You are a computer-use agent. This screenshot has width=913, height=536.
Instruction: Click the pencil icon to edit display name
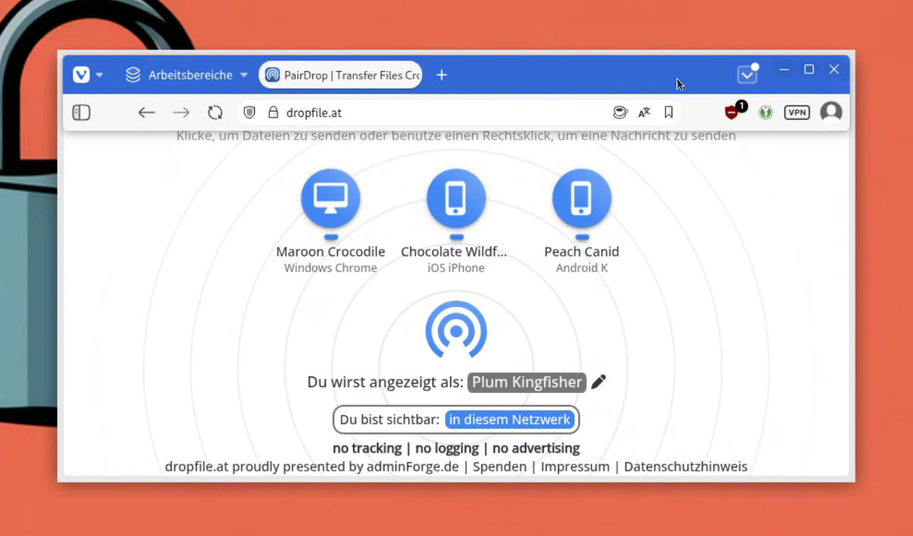(x=598, y=382)
